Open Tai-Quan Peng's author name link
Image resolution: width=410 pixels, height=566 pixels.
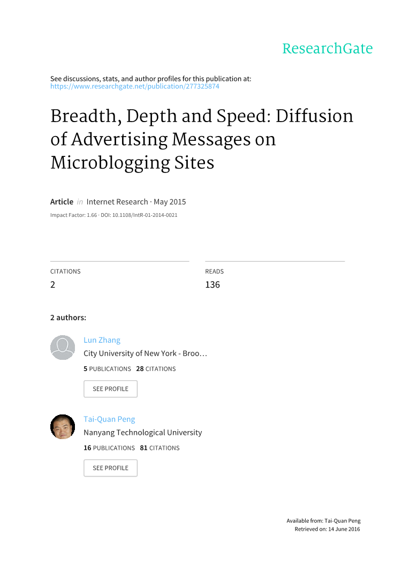pos(109,419)
